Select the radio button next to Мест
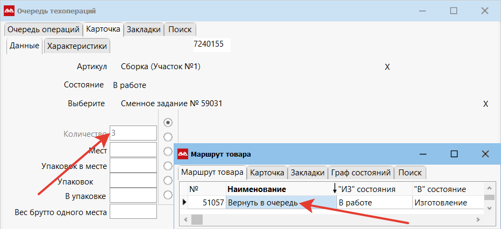The image size is (501, 229). point(168,137)
